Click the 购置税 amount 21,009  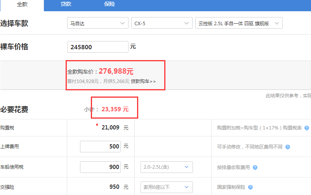111,128
